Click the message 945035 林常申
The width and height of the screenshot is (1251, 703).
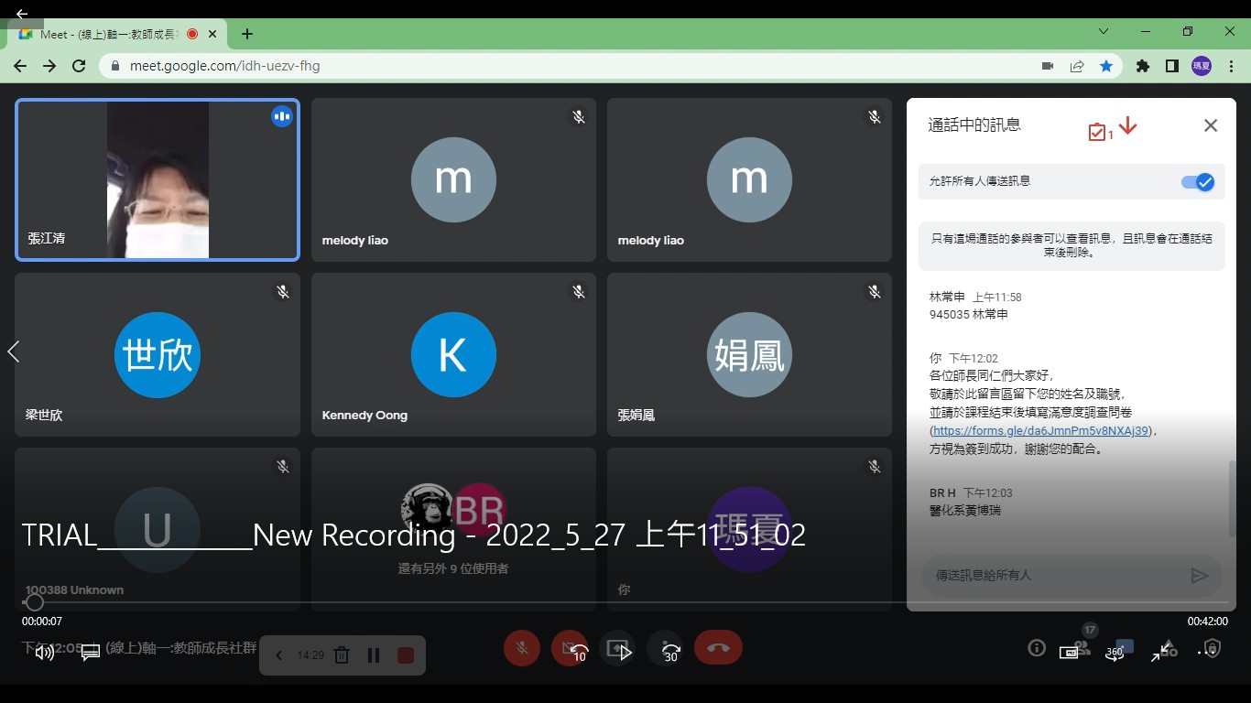coord(968,314)
